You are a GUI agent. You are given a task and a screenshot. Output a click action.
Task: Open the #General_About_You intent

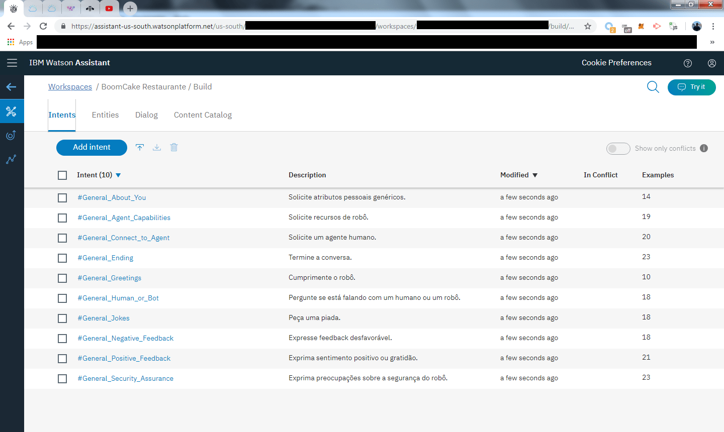click(x=112, y=197)
